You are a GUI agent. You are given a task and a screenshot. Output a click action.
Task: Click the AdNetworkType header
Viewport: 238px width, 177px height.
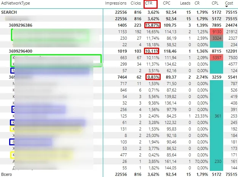(x=16, y=3)
